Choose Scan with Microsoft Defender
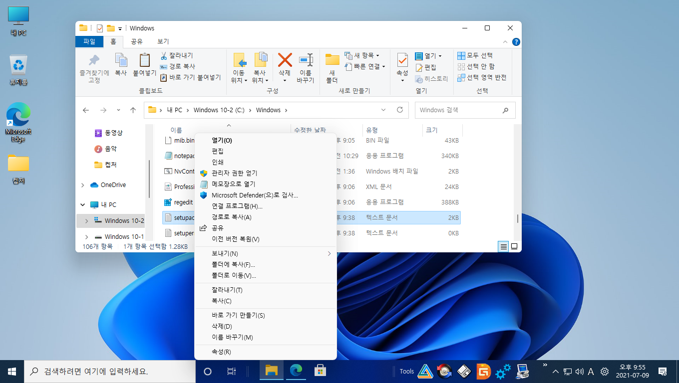 (x=265, y=195)
